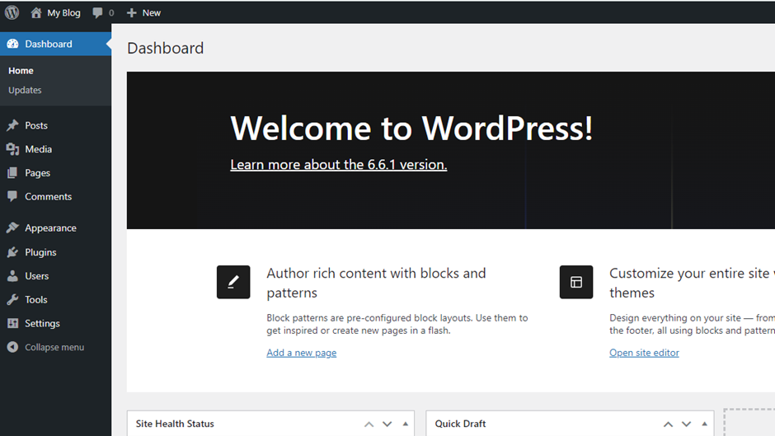The width and height of the screenshot is (775, 436).
Task: Open the Dashboard menu label
Action: tap(49, 44)
